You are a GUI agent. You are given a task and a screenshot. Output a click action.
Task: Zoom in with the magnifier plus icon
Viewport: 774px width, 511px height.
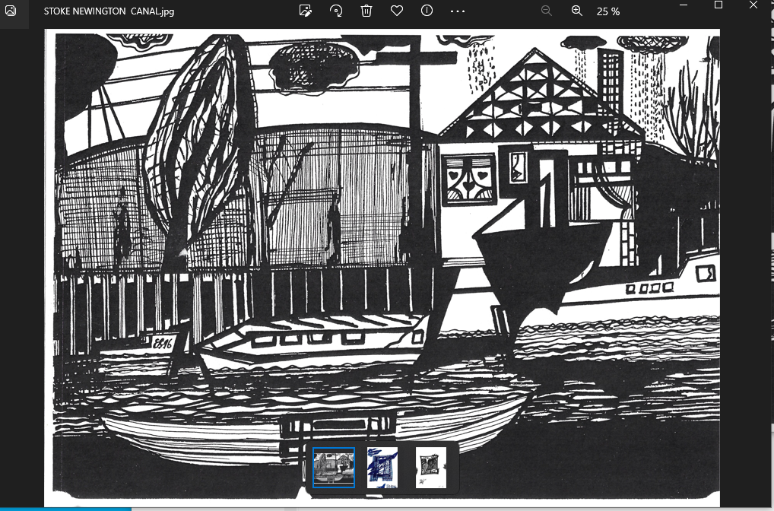[x=576, y=11]
